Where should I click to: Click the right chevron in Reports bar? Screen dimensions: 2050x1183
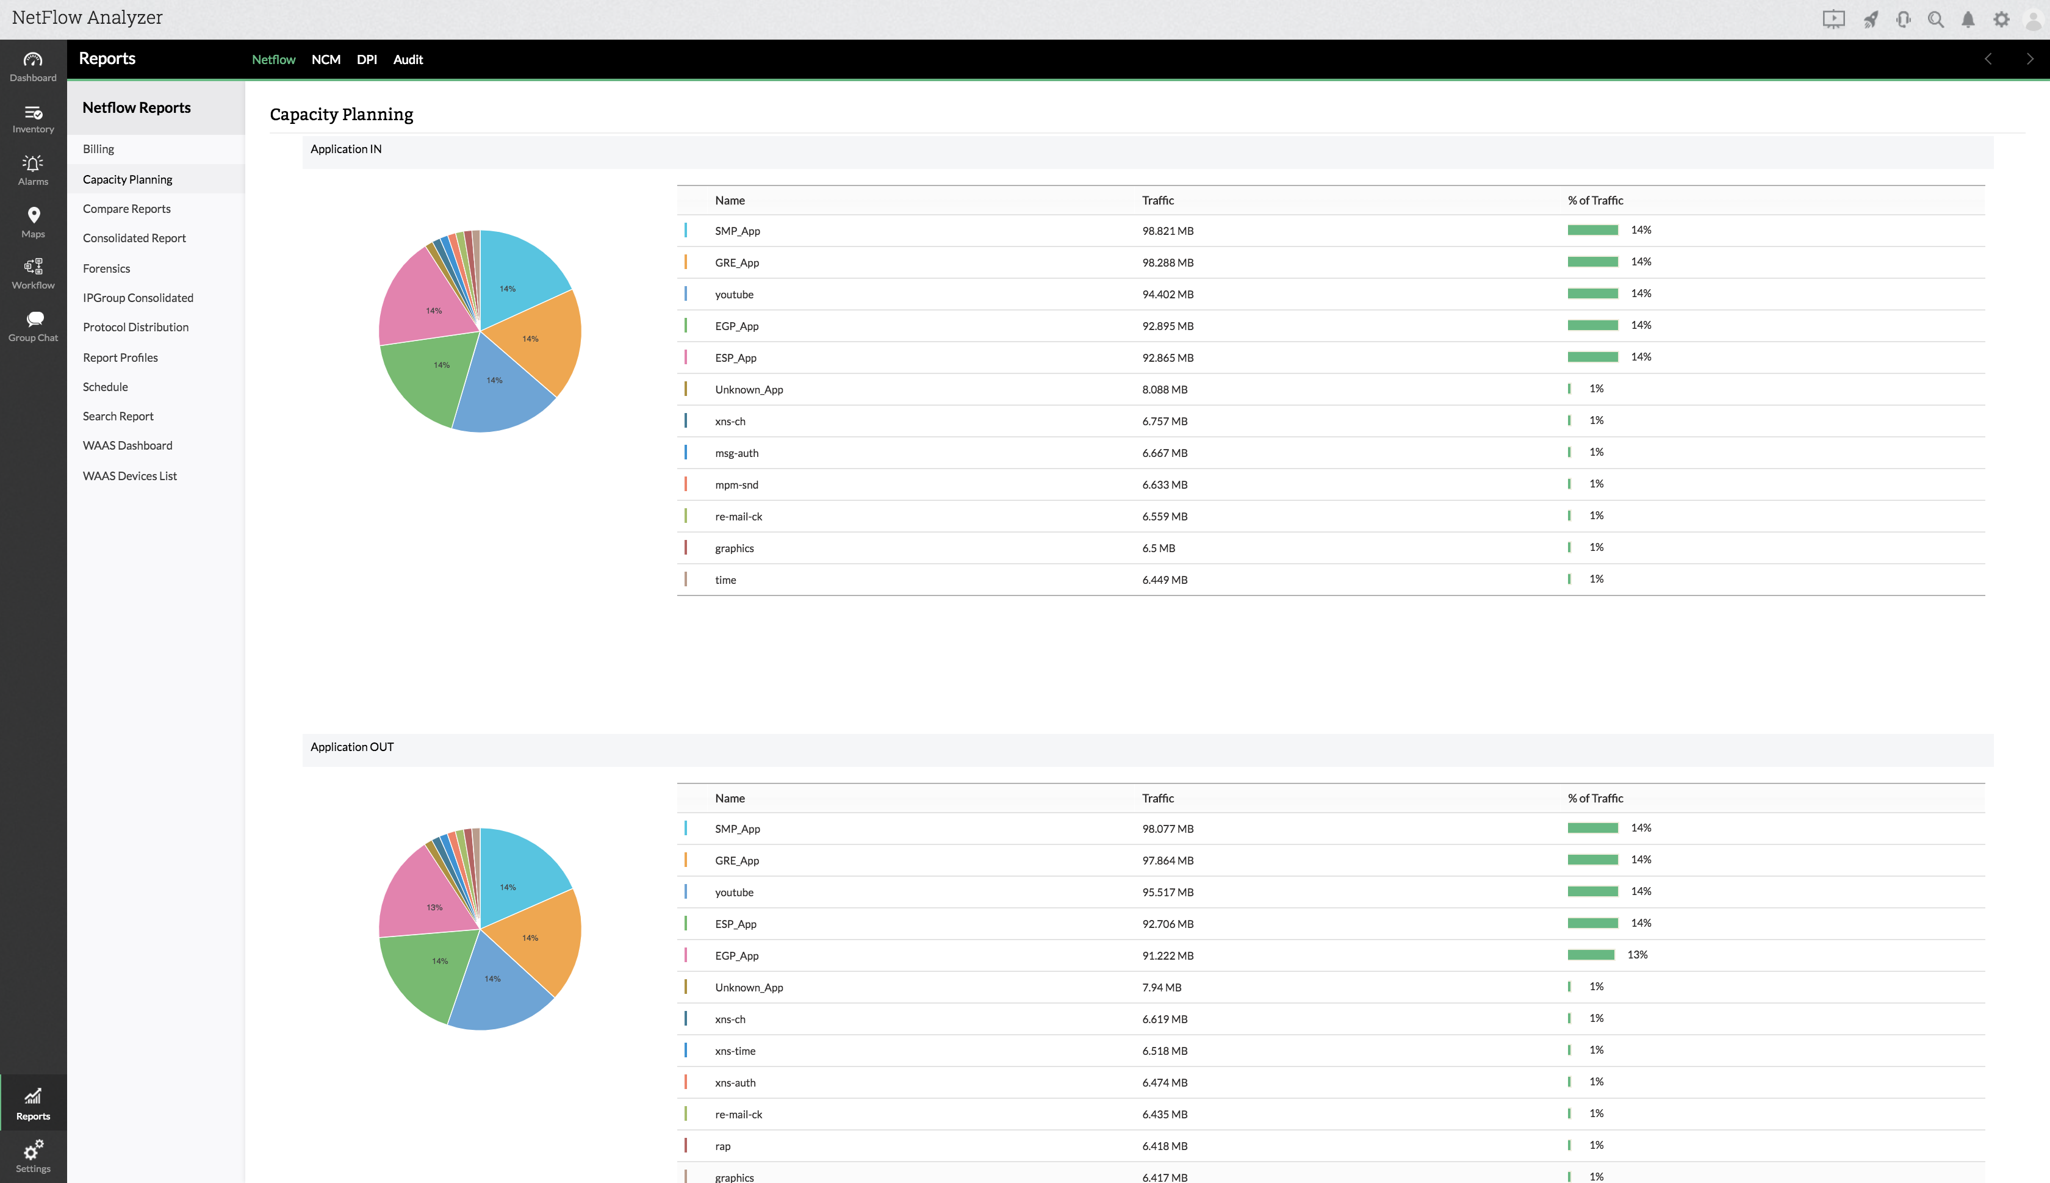click(2029, 59)
